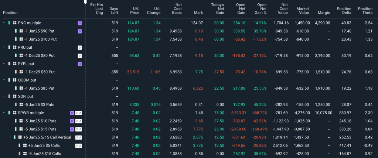378x158 pixels.
Task: Click the Margin column header
Action: click(x=324, y=13)
